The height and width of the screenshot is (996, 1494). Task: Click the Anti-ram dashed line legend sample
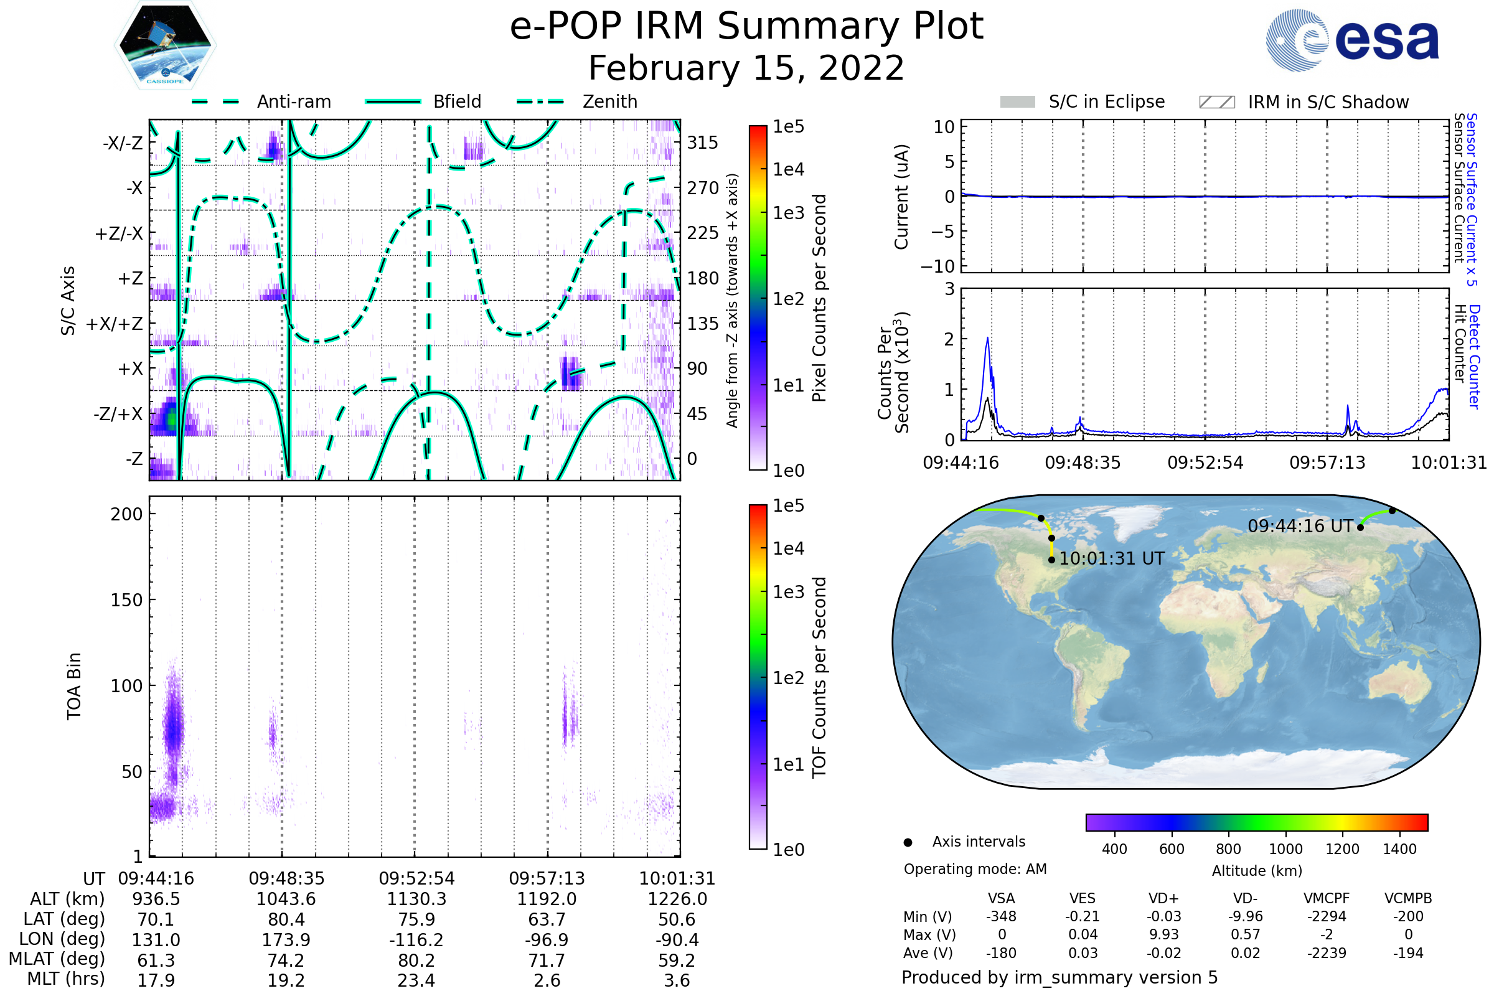216,101
